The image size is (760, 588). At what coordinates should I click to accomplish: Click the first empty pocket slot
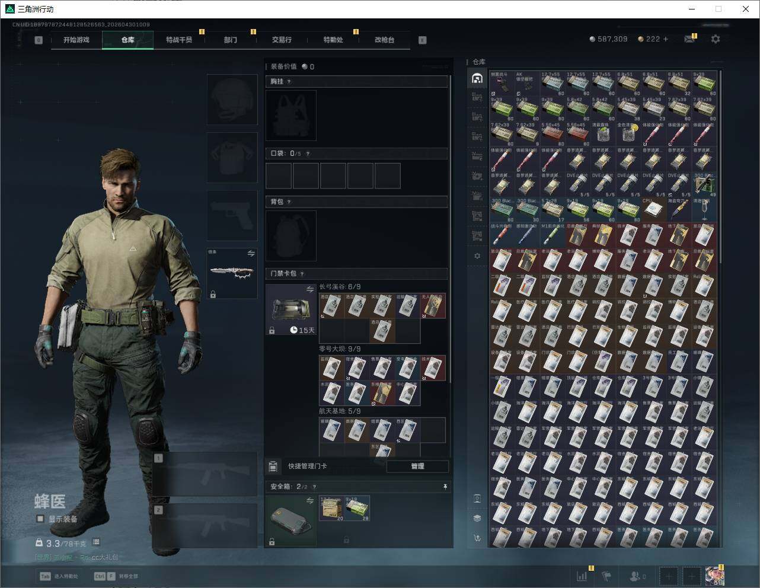pos(279,175)
